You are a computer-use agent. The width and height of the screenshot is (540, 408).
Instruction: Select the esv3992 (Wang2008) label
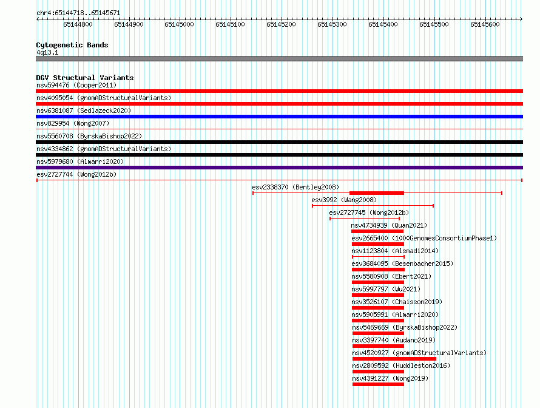point(344,200)
